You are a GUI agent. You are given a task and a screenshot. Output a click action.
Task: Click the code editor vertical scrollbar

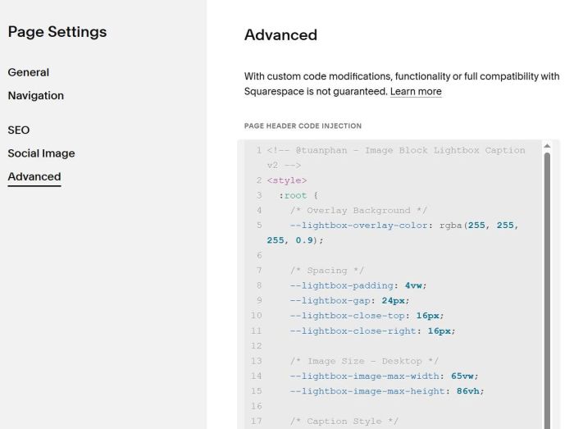pos(547,290)
